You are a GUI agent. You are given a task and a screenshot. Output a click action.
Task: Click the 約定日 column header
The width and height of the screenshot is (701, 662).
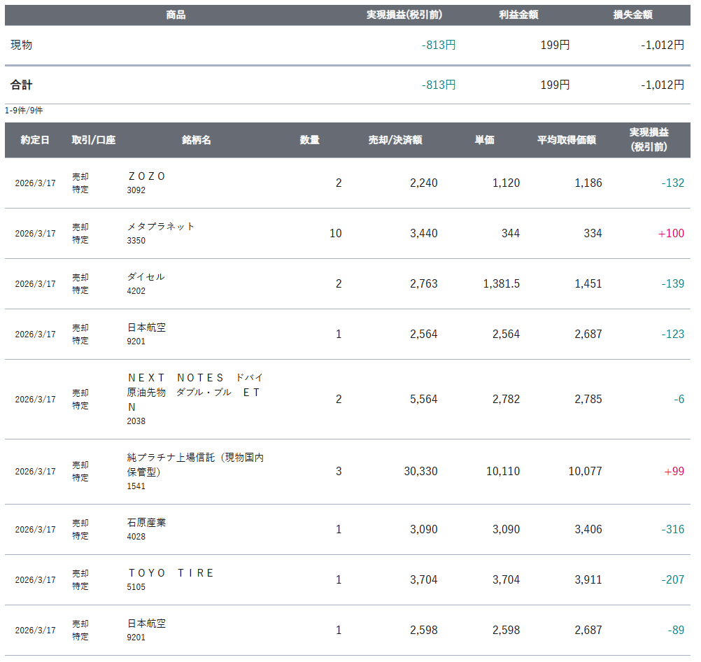(x=35, y=140)
